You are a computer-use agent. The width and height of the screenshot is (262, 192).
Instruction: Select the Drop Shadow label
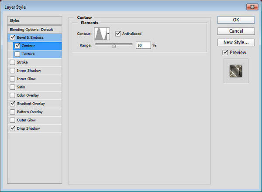point(28,128)
